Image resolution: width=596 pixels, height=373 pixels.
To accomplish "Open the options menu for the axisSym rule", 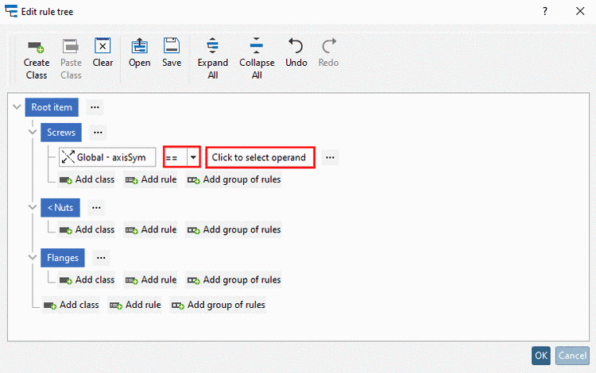I will pos(330,157).
